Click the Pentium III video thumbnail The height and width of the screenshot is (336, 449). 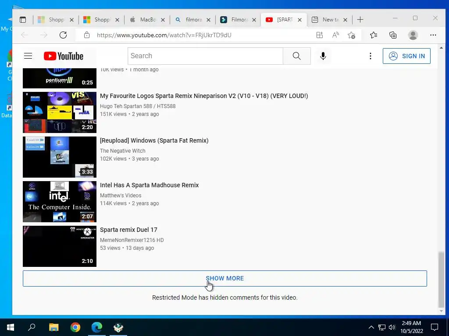(x=60, y=78)
